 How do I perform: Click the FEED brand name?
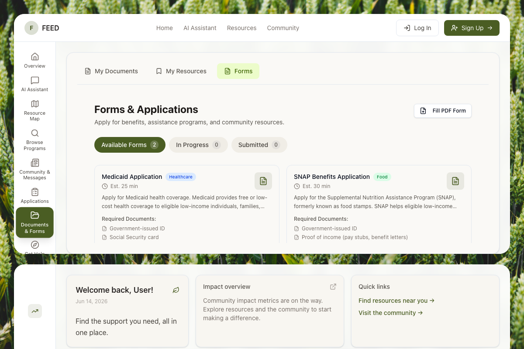[51, 28]
